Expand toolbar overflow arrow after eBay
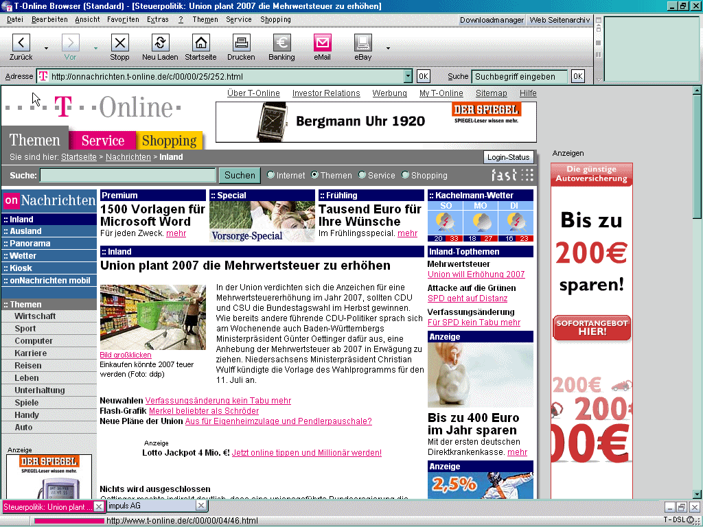Viewport: 703px width, 527px height. [388, 48]
